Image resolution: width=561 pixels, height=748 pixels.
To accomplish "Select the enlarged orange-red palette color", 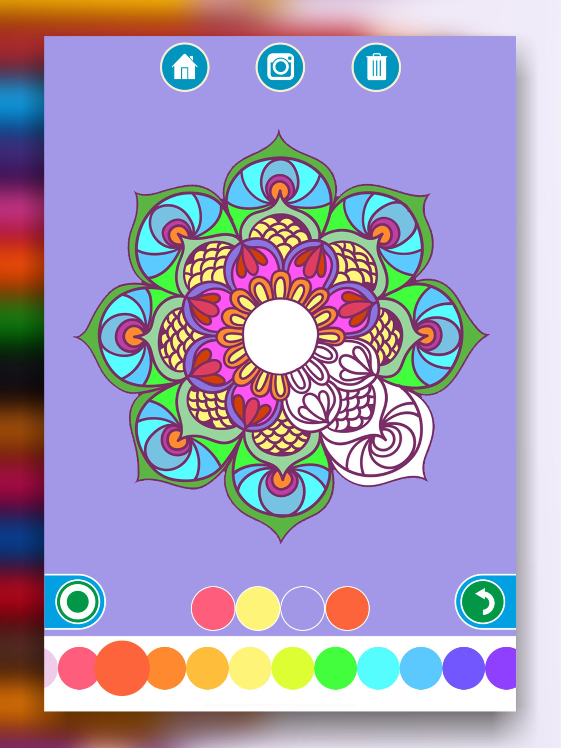I will (x=122, y=668).
